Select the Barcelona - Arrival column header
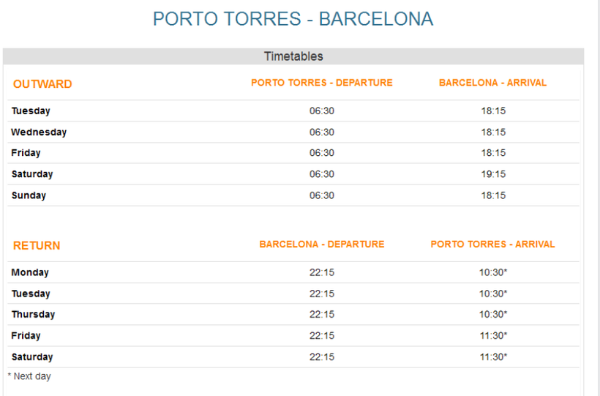The width and height of the screenshot is (600, 396). [x=492, y=83]
